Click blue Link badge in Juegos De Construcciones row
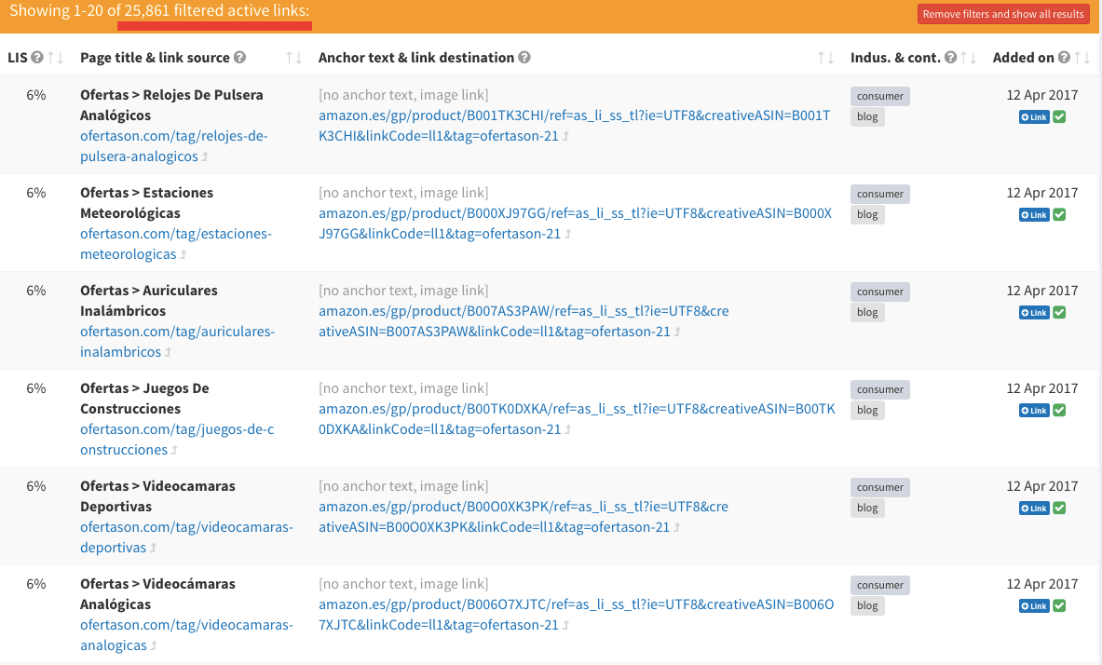 (1034, 411)
